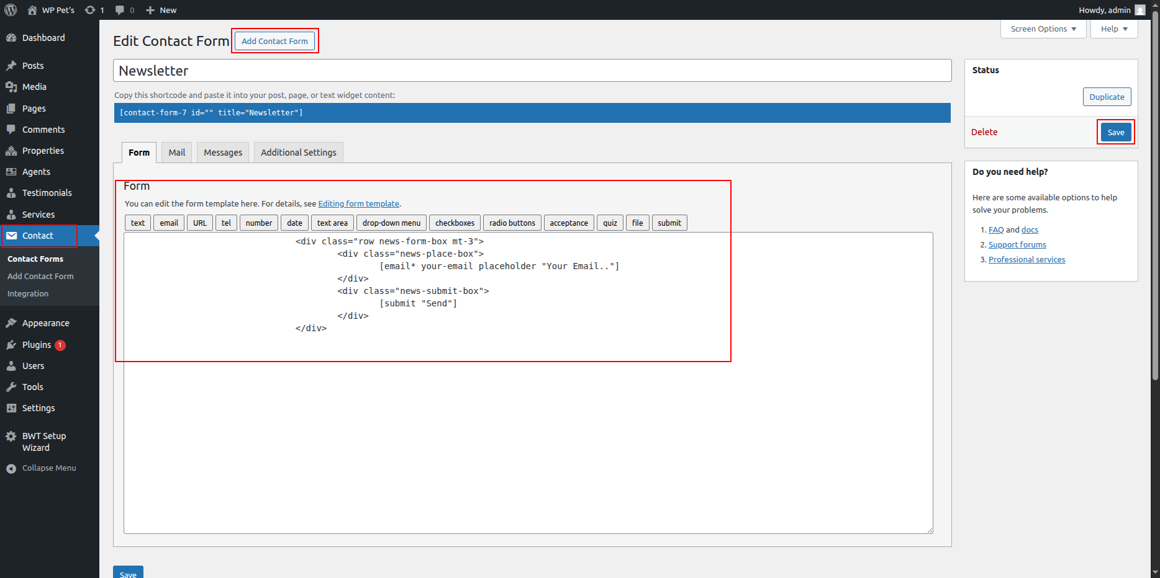Click the Duplicate button
This screenshot has width=1160, height=578.
point(1107,97)
